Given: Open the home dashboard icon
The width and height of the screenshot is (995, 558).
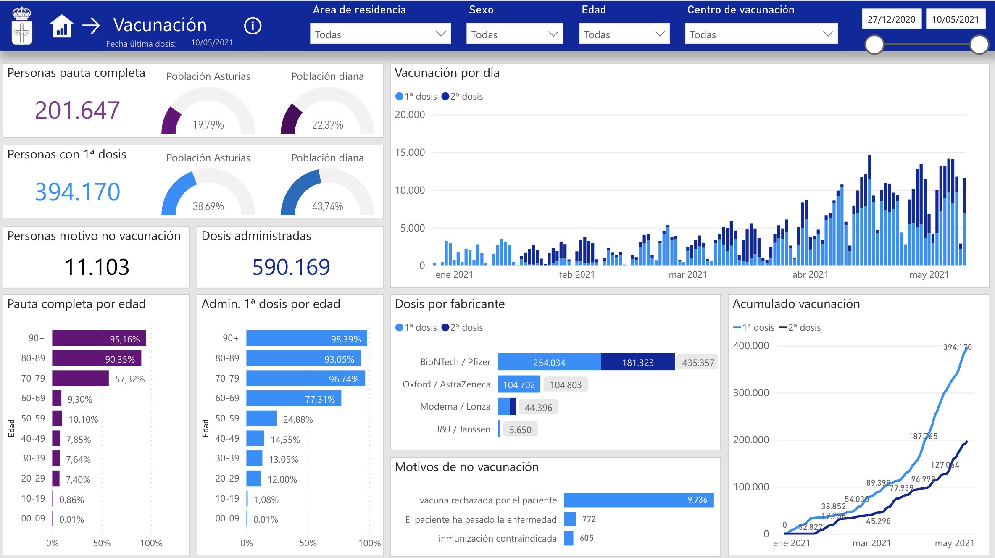Looking at the screenshot, I should pos(62,26).
